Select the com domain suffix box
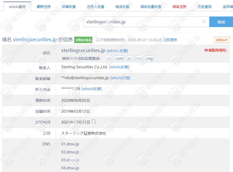The image size is (233, 172). (119, 58)
